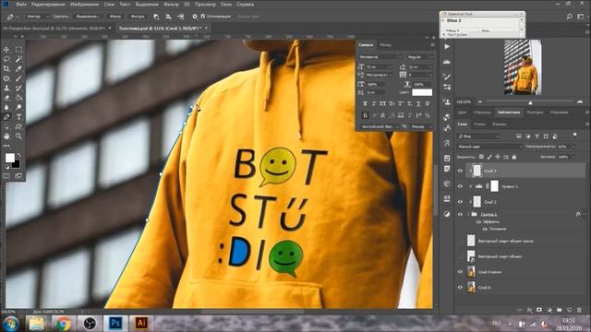Open pen options gear icon
The width and height of the screenshot is (591, 332).
(195, 17)
